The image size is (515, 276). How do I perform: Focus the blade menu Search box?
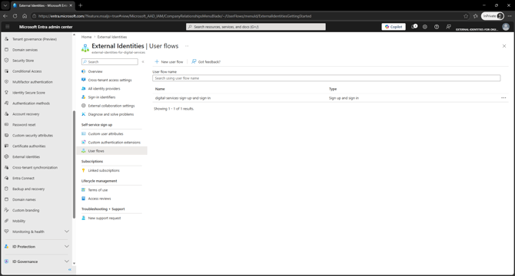coord(110,61)
